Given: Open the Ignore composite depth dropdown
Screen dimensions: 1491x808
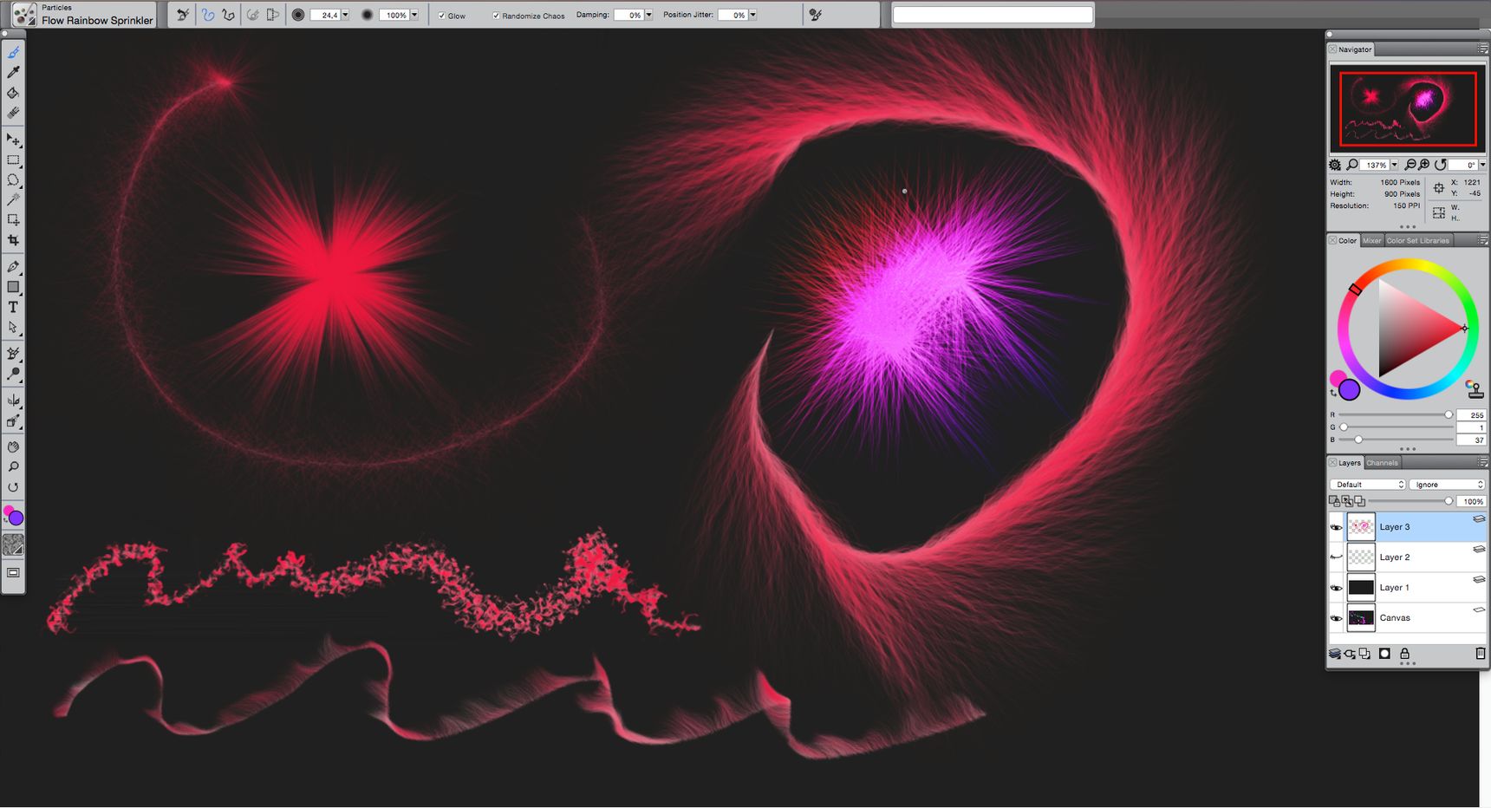Looking at the screenshot, I should 1447,485.
